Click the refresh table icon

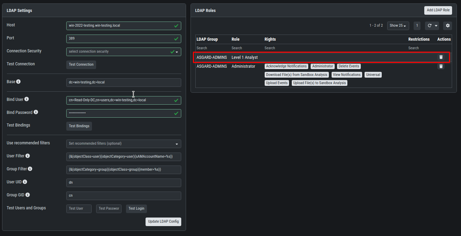429,26
